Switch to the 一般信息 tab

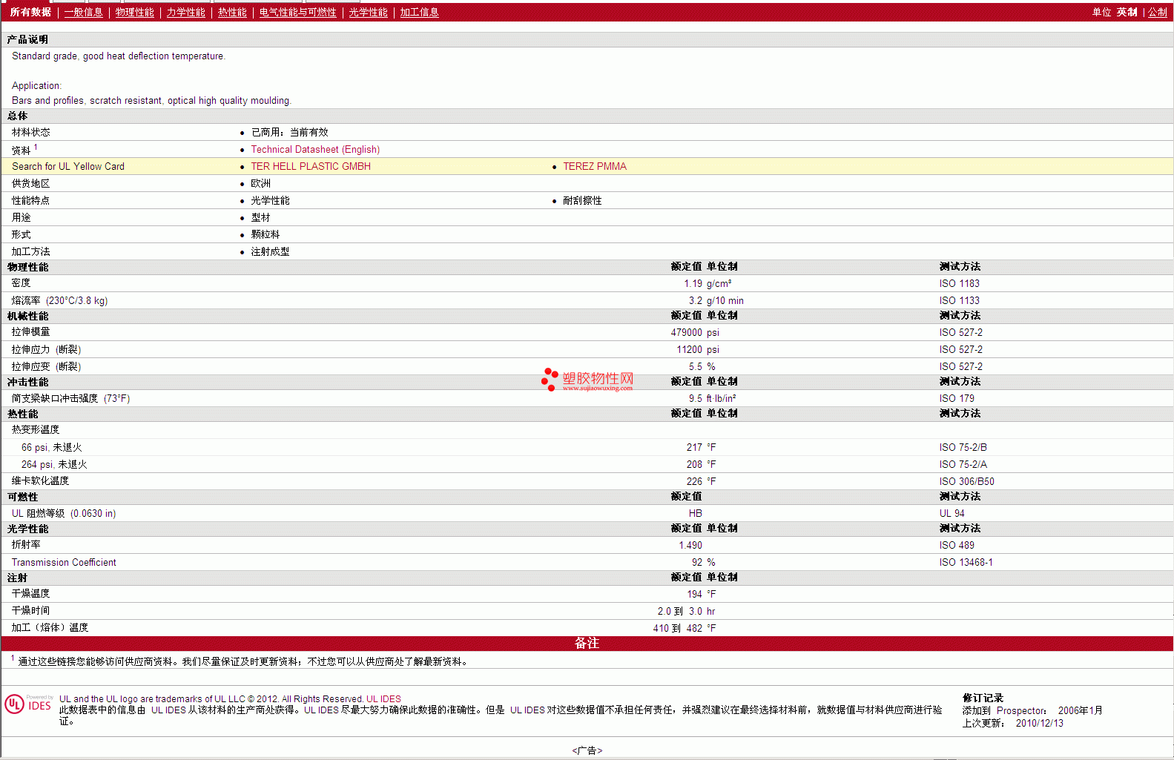coord(83,12)
